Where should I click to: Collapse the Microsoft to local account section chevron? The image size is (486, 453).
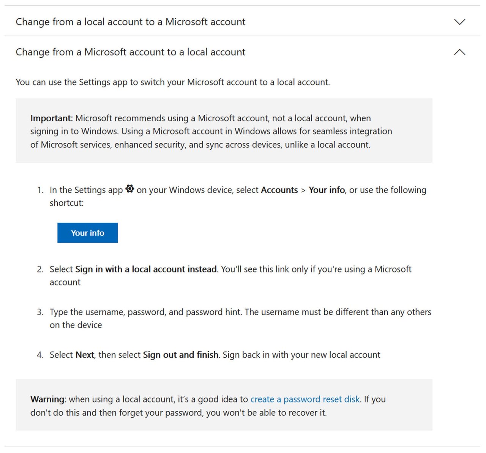[x=459, y=52]
